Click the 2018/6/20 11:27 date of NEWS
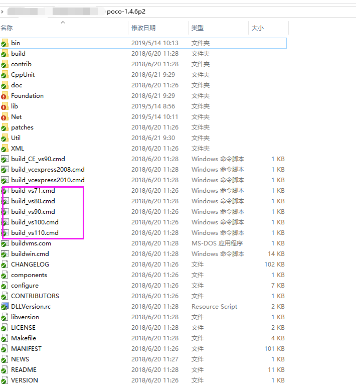Image resolution: width=356 pixels, height=392 pixels. pos(155,359)
